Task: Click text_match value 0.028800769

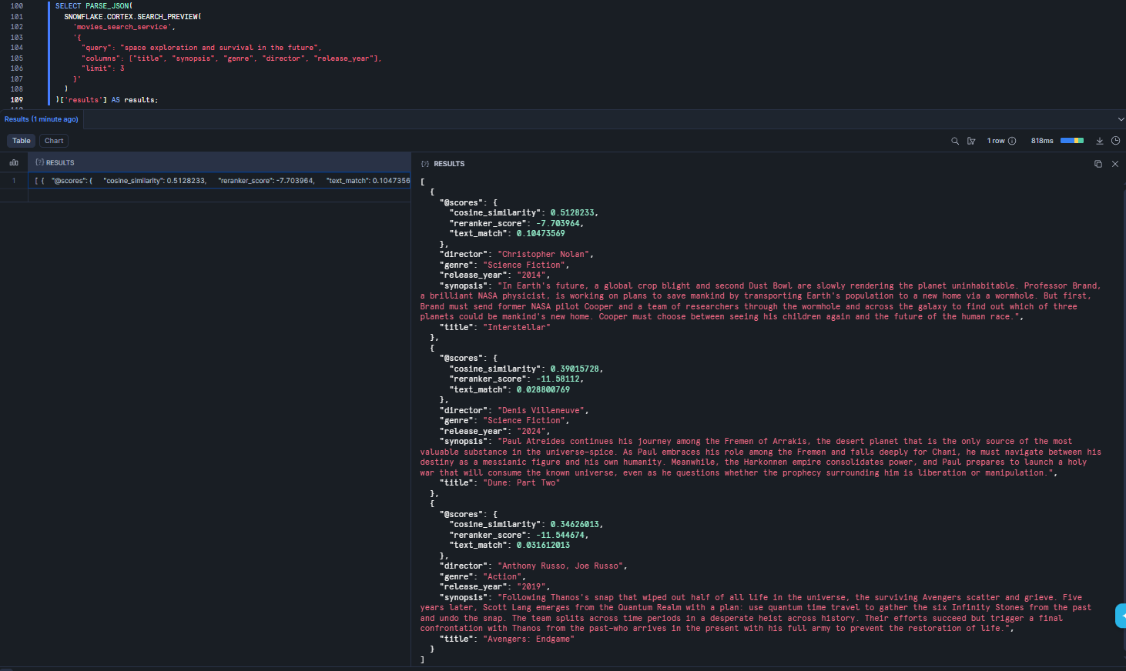Action: click(543, 390)
